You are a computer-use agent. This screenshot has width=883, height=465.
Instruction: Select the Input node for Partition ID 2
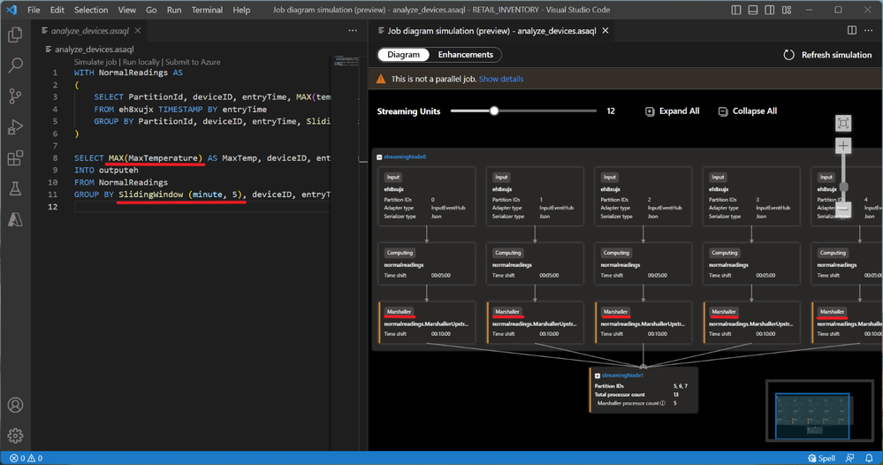[643, 196]
